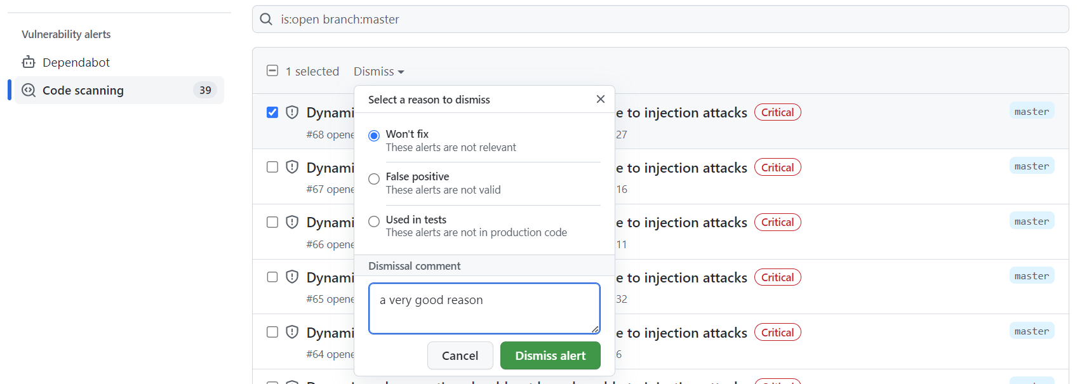Close the dismiss reason popup
Screen dimensions: 1089x384
[601, 99]
